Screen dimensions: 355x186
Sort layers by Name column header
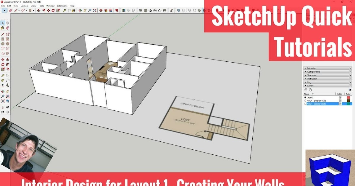coord(319,94)
